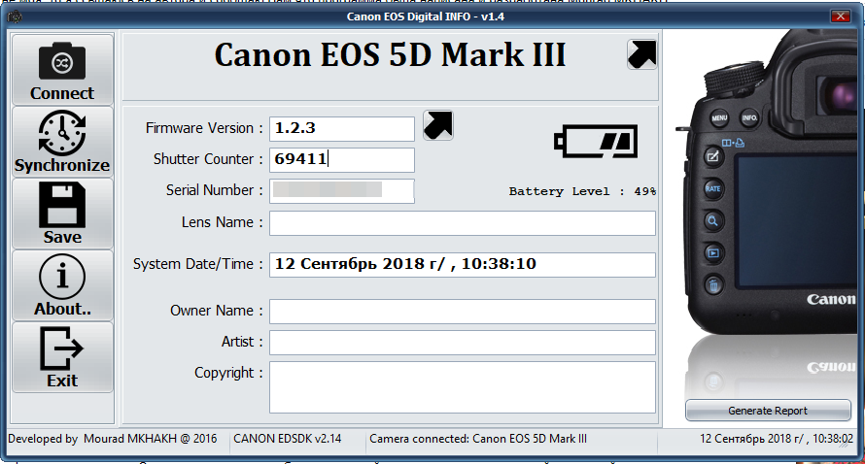The image size is (865, 464).
Task: Click the Exit door icon
Action: click(62, 349)
